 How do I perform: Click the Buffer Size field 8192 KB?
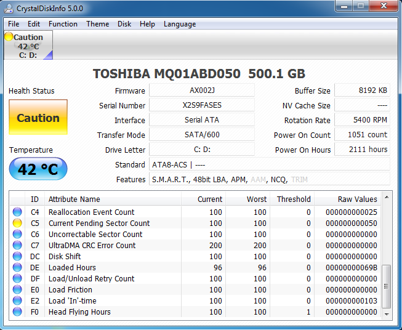(362, 91)
